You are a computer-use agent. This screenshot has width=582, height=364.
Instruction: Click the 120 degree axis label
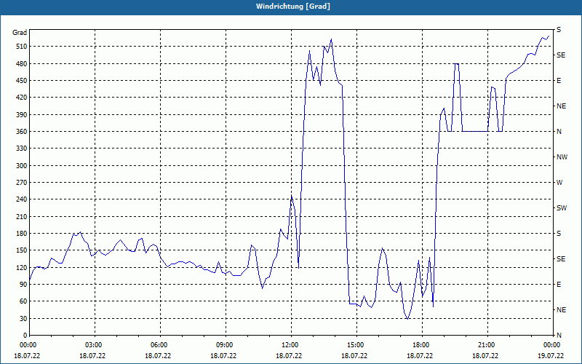(x=22, y=267)
